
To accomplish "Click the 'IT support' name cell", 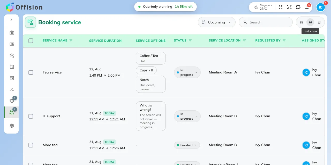I will click(51, 116).
